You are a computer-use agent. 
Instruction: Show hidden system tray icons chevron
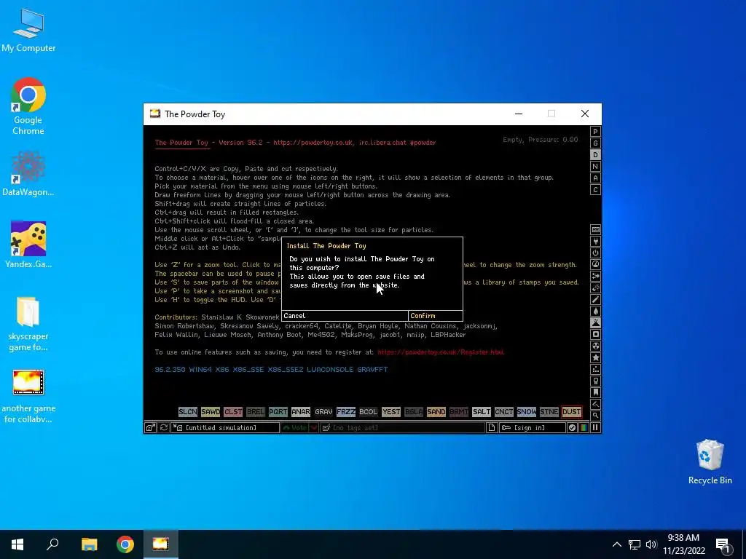tap(616, 544)
